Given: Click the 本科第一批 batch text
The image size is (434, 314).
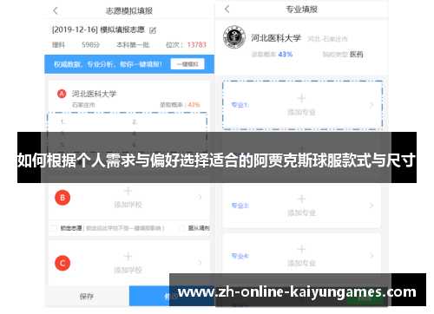Looking at the screenshot, I should (x=133, y=45).
